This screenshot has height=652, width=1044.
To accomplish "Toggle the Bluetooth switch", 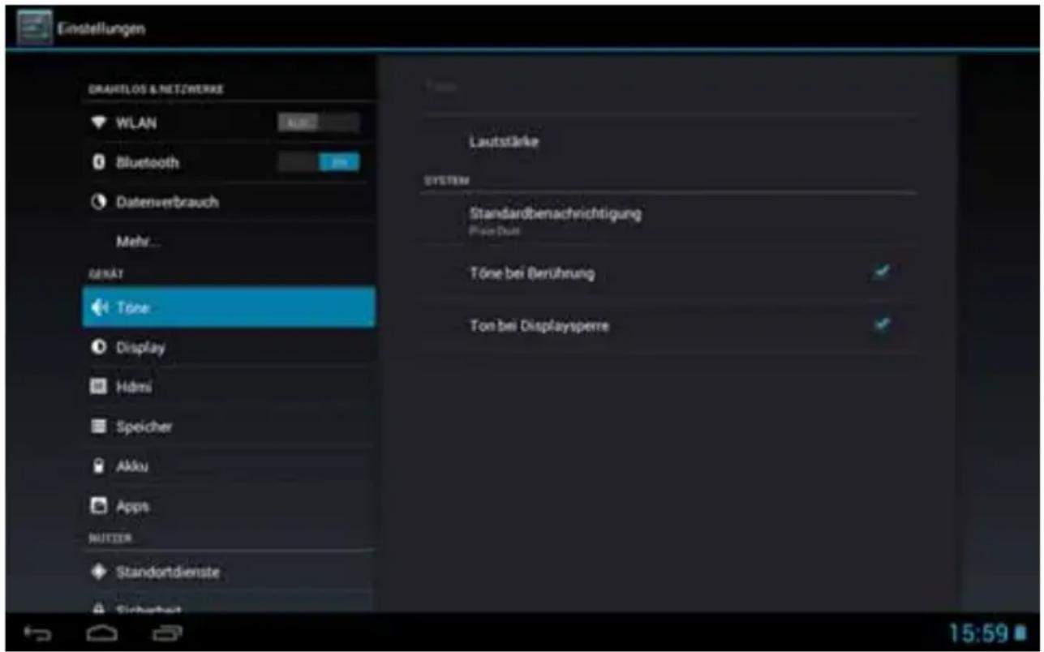I will (x=318, y=162).
